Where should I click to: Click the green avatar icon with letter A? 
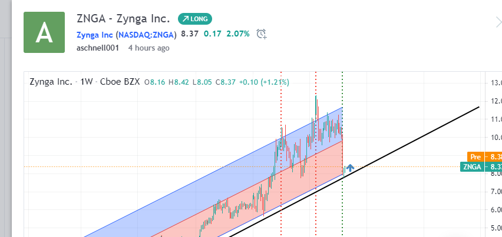[44, 33]
